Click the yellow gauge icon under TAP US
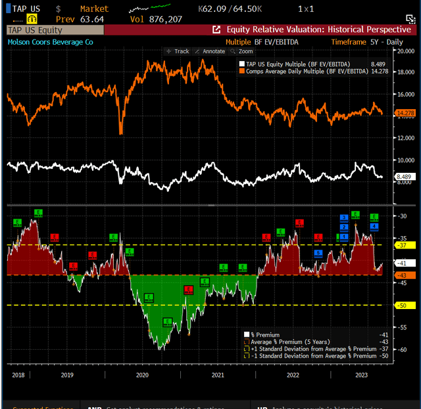Viewport: 421px width, 409px height. (32, 19)
